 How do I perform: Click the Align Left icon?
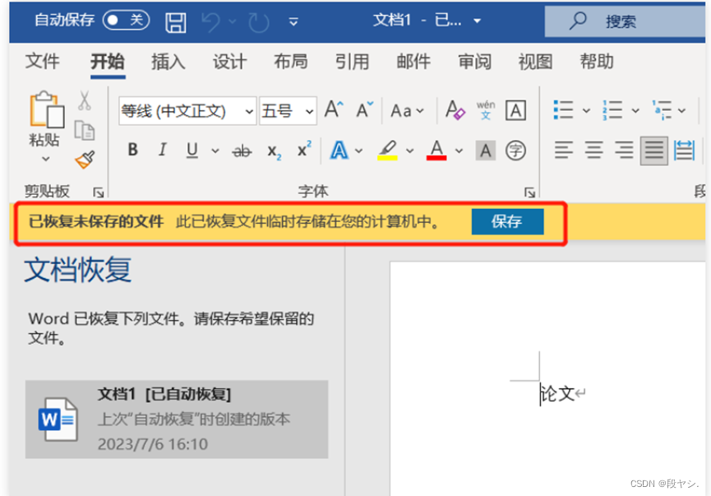tap(564, 151)
